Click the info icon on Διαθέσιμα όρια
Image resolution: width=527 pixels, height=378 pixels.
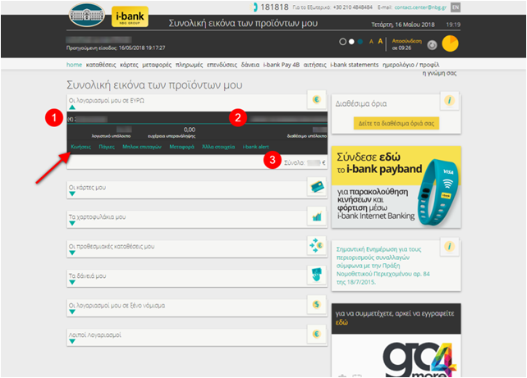[449, 100]
